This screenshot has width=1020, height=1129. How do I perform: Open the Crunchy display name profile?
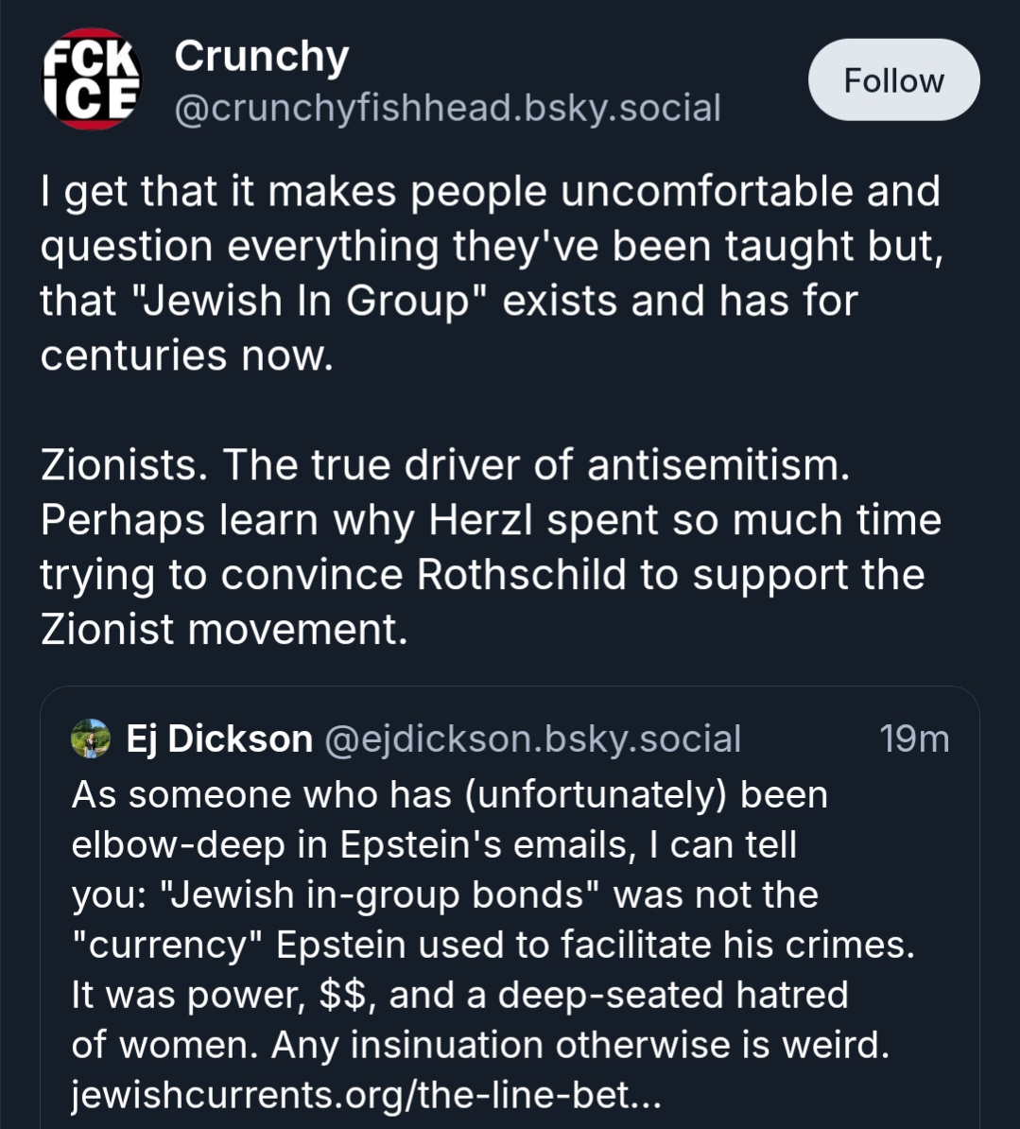coord(261,57)
